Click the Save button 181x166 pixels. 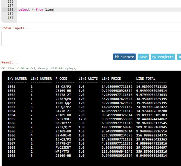click(143, 57)
